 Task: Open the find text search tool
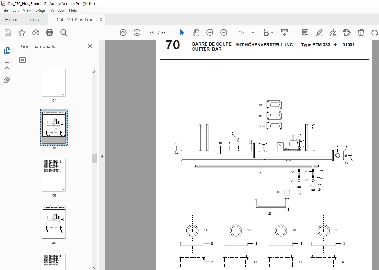pyautogui.click(x=64, y=33)
